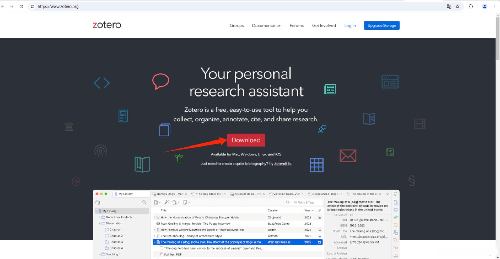Open the browser three-dot menu
The image size is (500, 259).
494,7
